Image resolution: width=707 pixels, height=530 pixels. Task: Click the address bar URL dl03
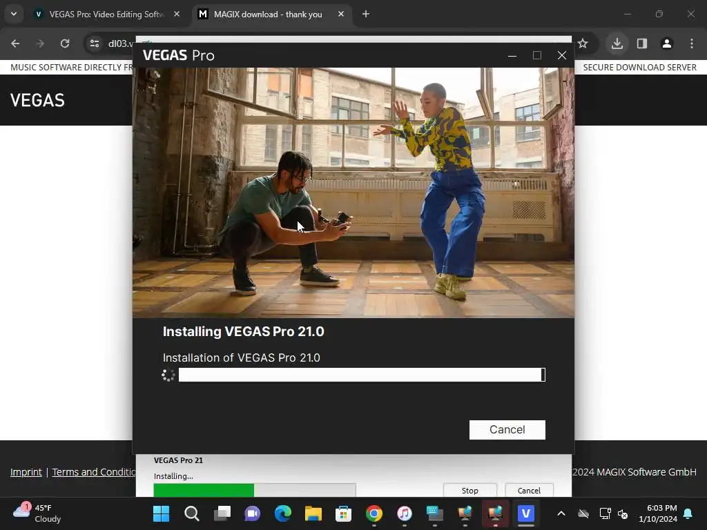click(x=120, y=43)
